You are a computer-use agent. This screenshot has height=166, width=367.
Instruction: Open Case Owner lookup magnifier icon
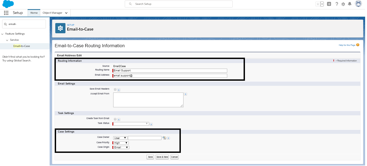coord(164,138)
